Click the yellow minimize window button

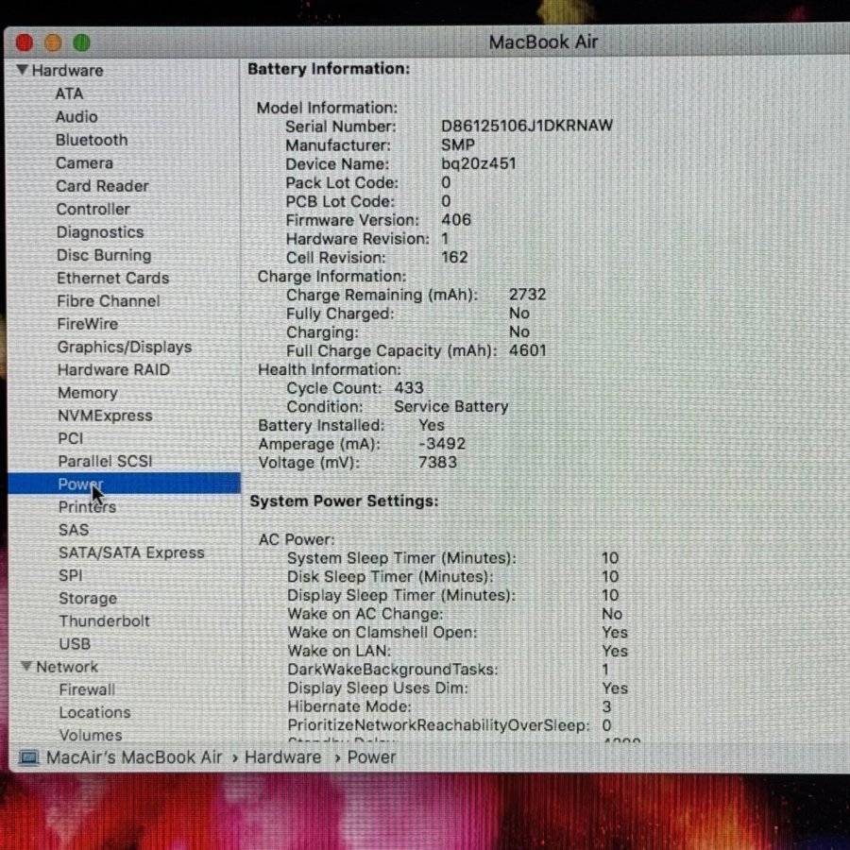54,42
